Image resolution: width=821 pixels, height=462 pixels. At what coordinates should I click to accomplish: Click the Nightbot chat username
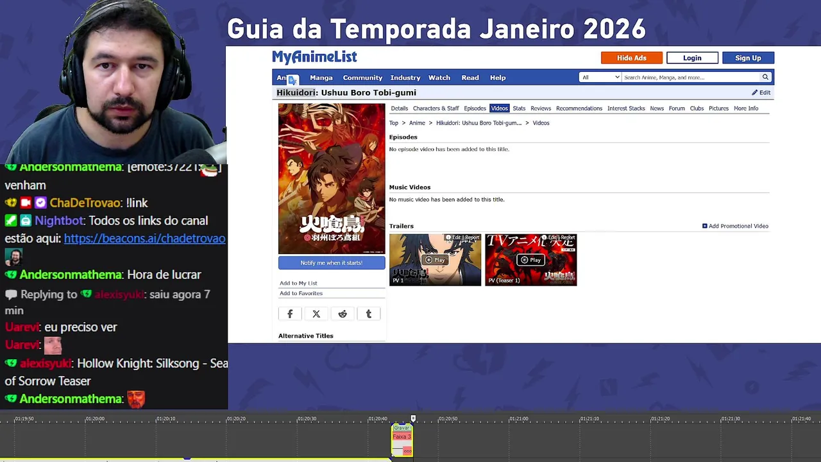pyautogui.click(x=59, y=221)
